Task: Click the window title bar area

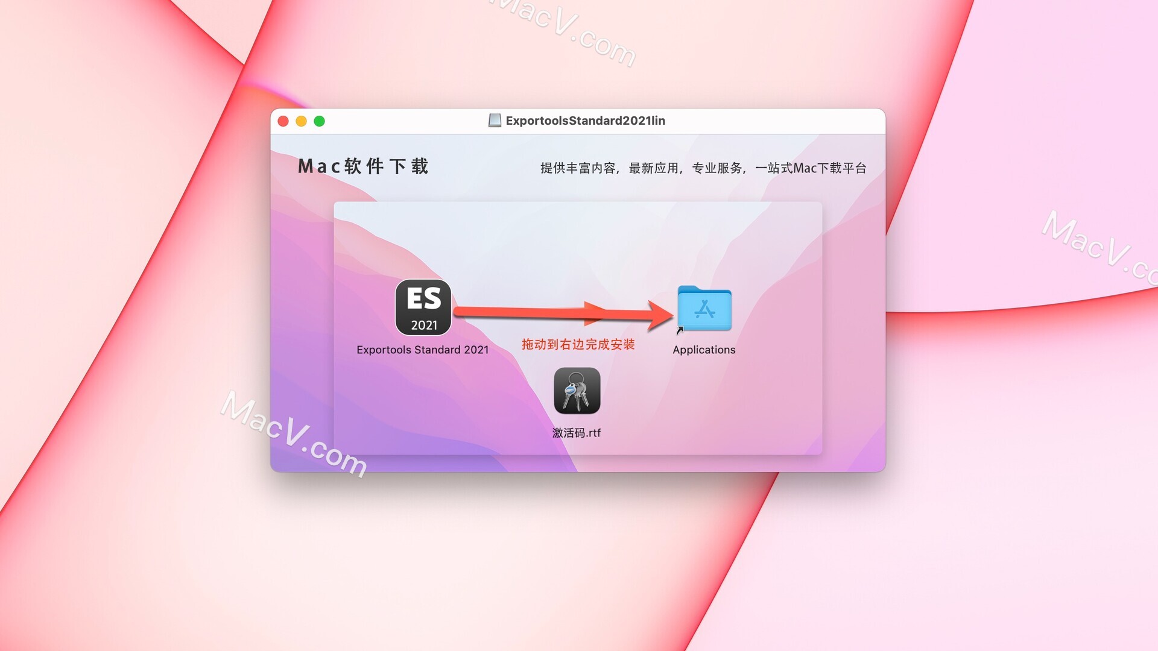Action: click(579, 121)
